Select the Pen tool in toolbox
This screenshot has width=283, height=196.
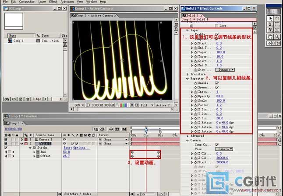click(270, 24)
